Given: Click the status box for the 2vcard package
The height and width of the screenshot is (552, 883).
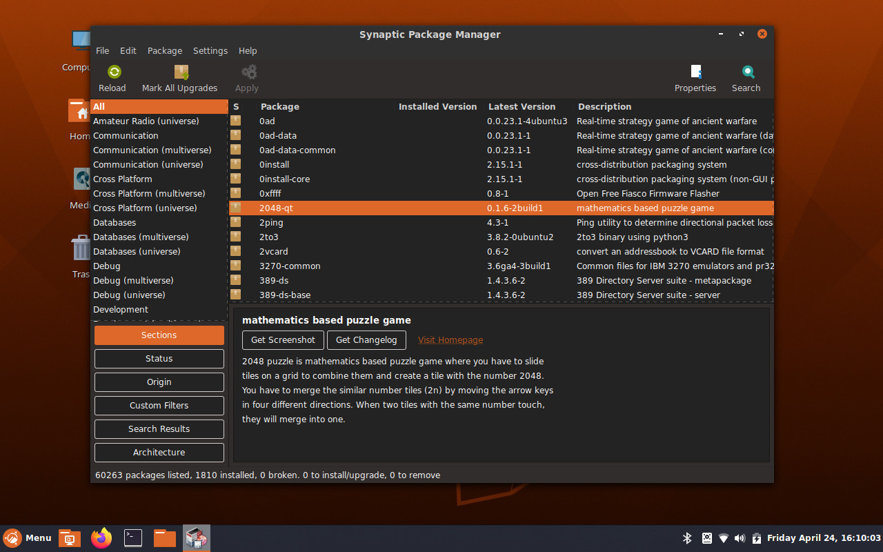Looking at the screenshot, I should tap(236, 251).
